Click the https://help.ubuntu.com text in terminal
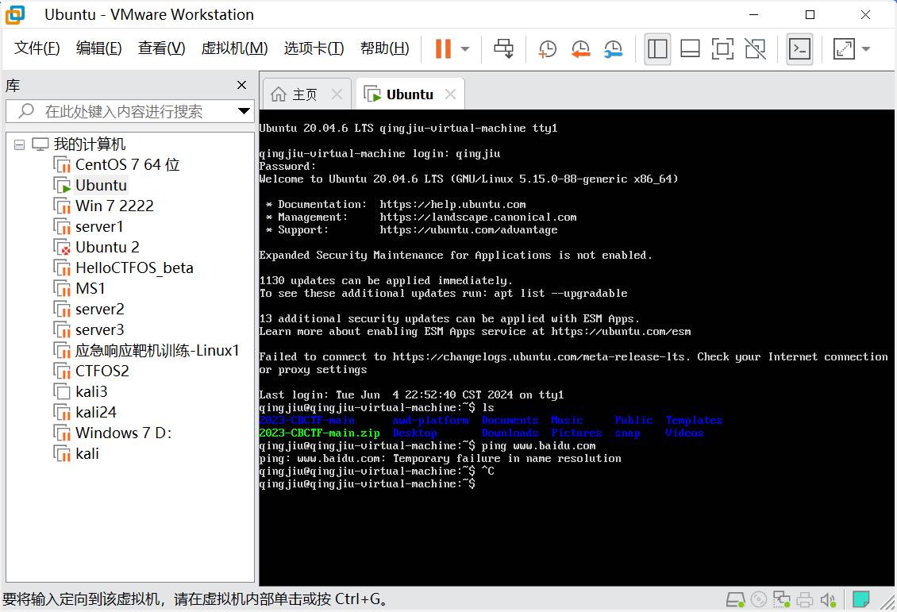This screenshot has width=897, height=612. click(452, 205)
